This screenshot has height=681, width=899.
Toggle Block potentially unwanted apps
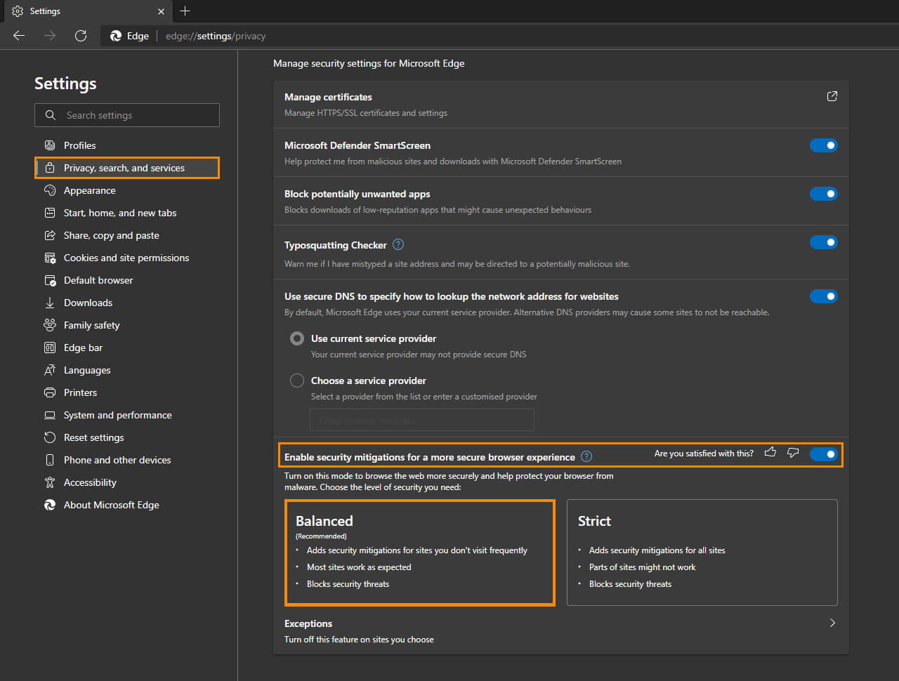coord(824,194)
